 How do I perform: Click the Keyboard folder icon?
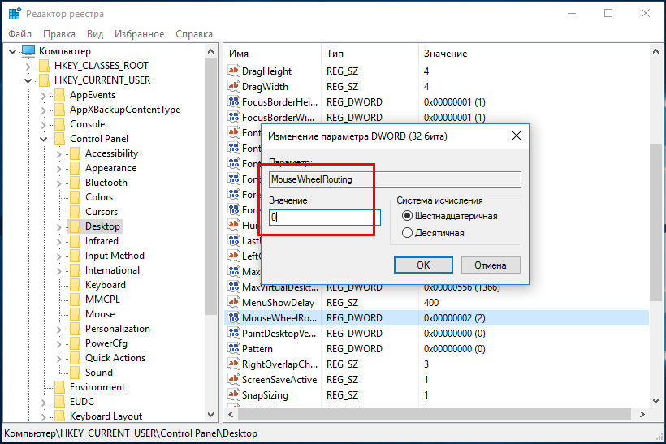tap(76, 285)
